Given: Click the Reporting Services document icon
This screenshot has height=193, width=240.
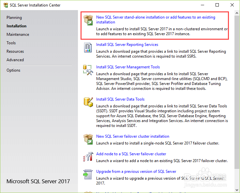Looking at the screenshot, I should [x=88, y=48].
